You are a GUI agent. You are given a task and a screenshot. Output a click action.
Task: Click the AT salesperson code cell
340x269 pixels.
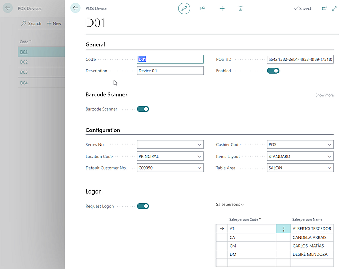tap(252, 229)
